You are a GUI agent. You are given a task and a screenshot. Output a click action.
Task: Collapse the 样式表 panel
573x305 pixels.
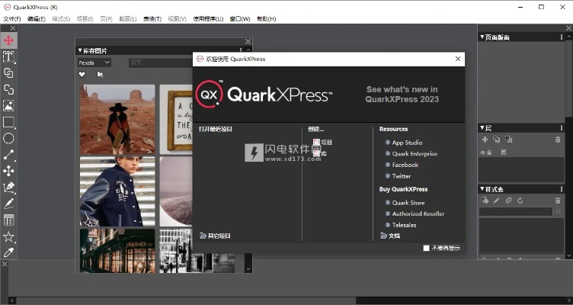pos(482,188)
